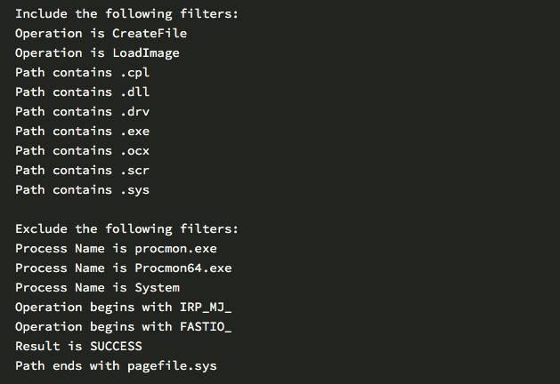Select the 'Path contains .dll' line
Viewport: 560px width, 384px height.
(82, 92)
